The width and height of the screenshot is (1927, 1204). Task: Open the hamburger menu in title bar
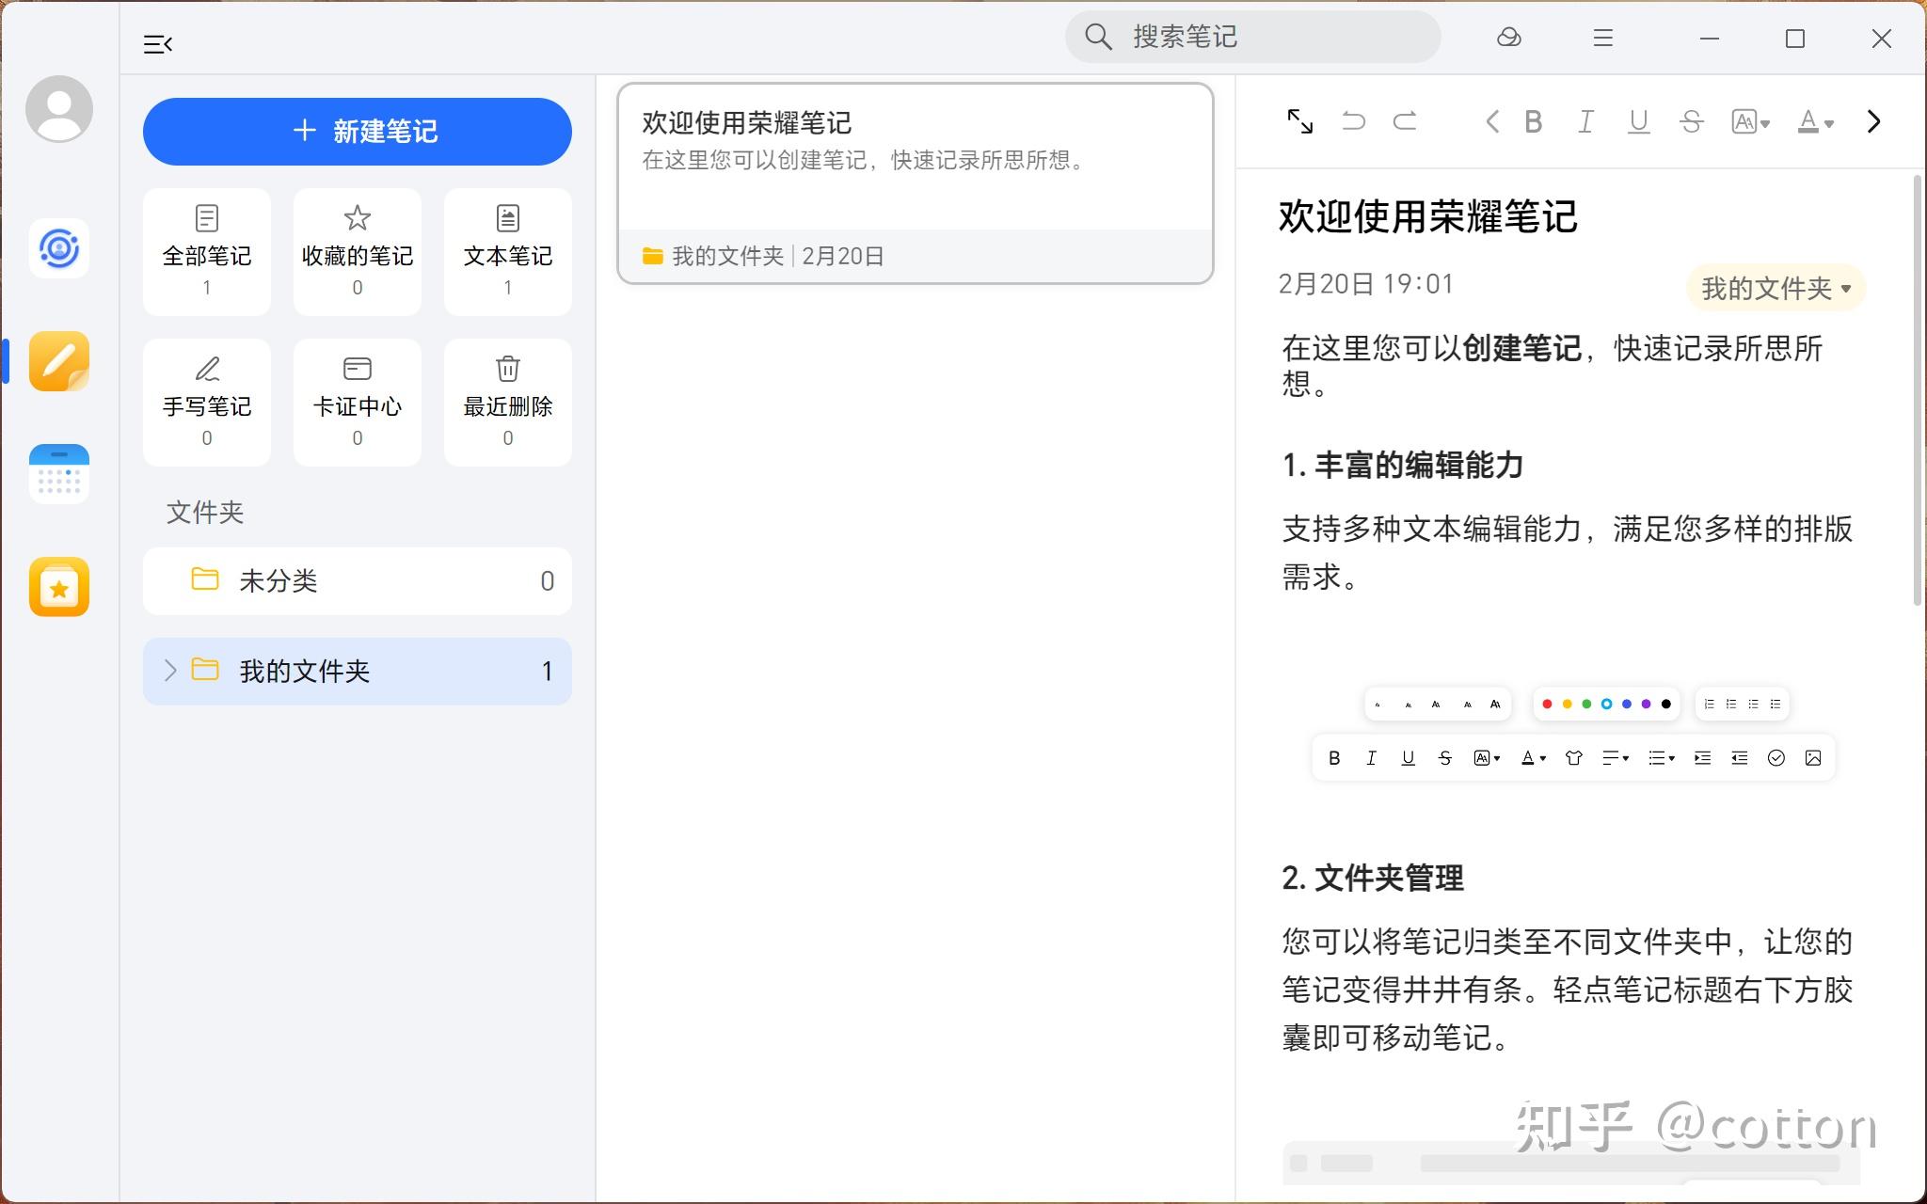(1603, 38)
